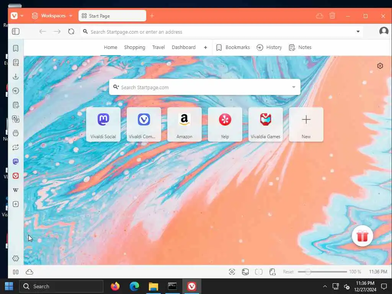Focus the address bar field
The image size is (392, 294).
(x=221, y=32)
